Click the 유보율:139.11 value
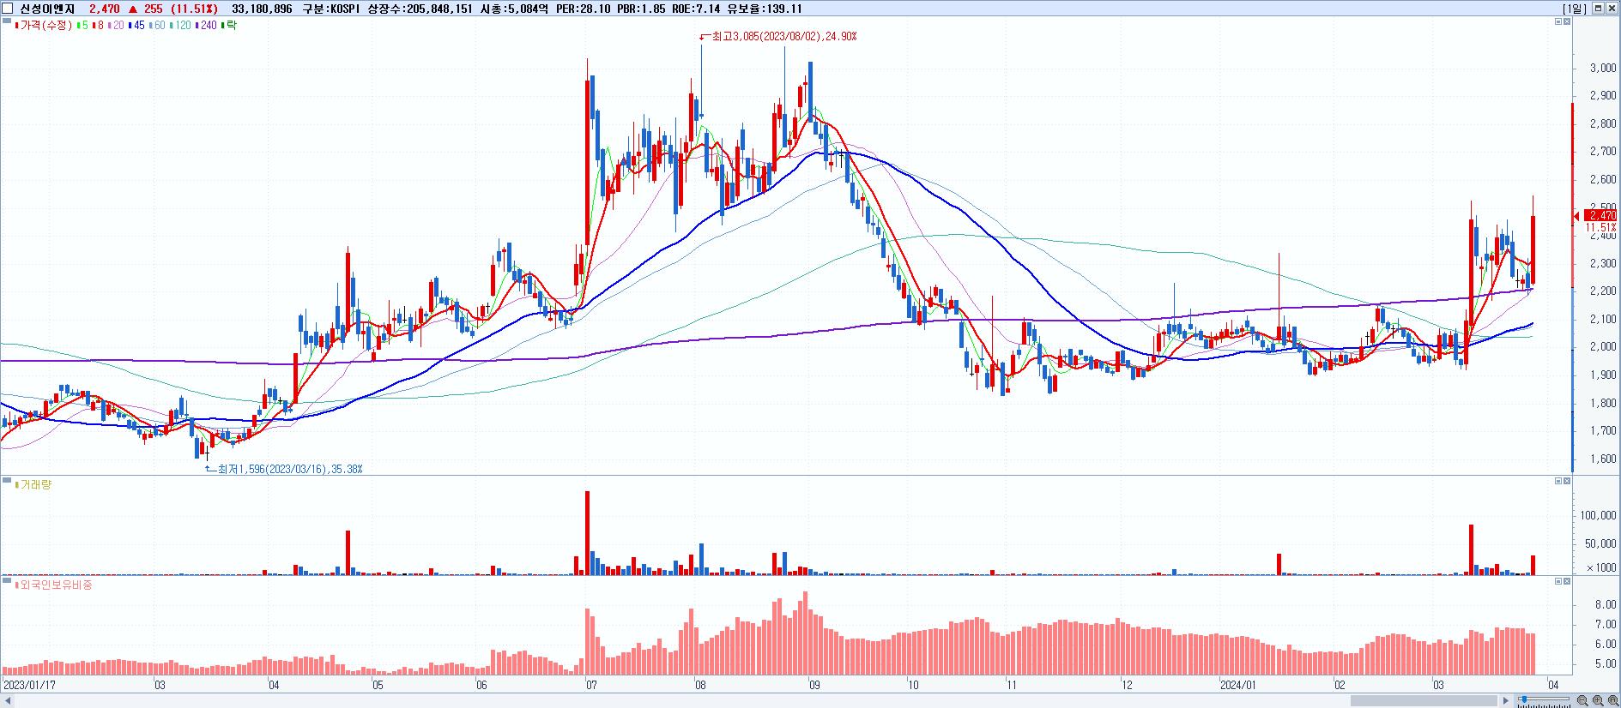1621x708 pixels. pyautogui.click(x=765, y=9)
